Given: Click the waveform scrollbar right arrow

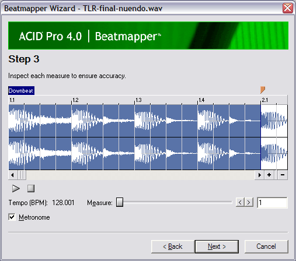Looking at the screenshot, I should (260, 175).
